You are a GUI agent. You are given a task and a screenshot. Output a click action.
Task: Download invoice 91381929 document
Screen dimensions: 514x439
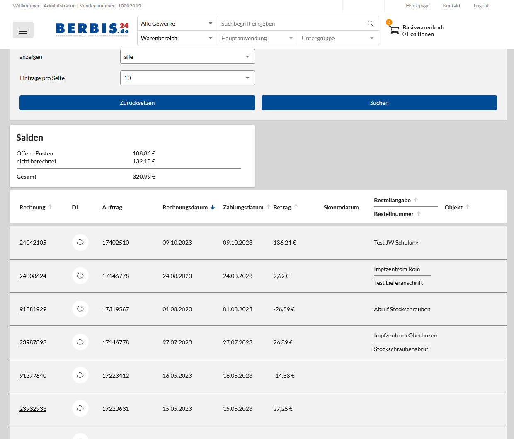coord(80,309)
